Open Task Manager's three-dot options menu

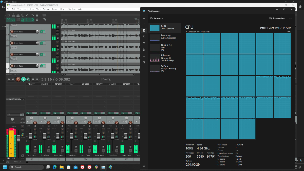[291, 18]
